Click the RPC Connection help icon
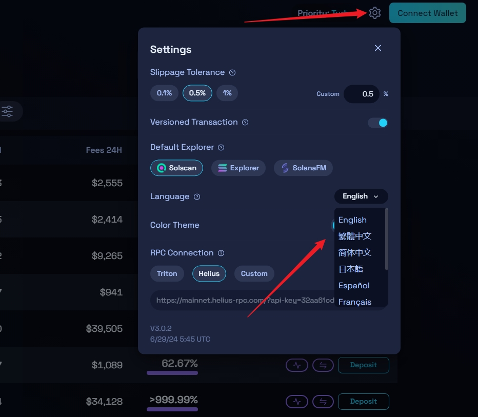 point(221,253)
